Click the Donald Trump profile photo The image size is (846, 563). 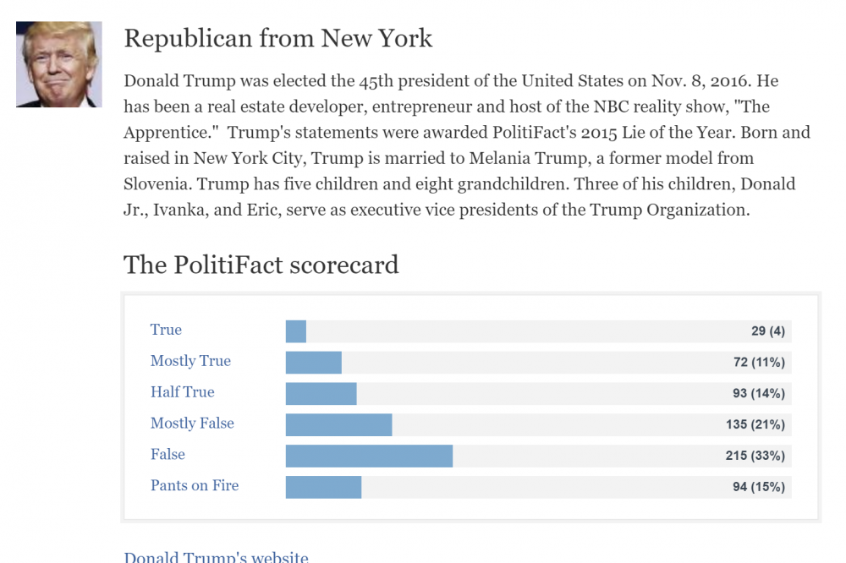pyautogui.click(x=59, y=64)
